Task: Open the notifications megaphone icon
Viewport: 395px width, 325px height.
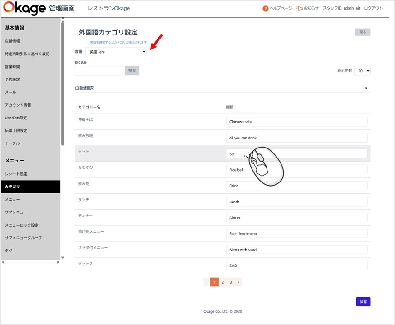Action: 299,9
